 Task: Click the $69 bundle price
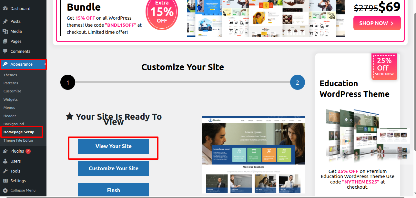390,7
